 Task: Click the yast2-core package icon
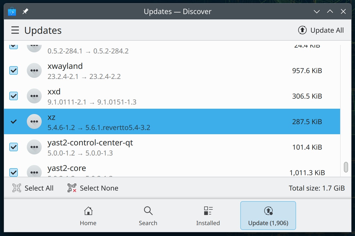tap(34, 171)
